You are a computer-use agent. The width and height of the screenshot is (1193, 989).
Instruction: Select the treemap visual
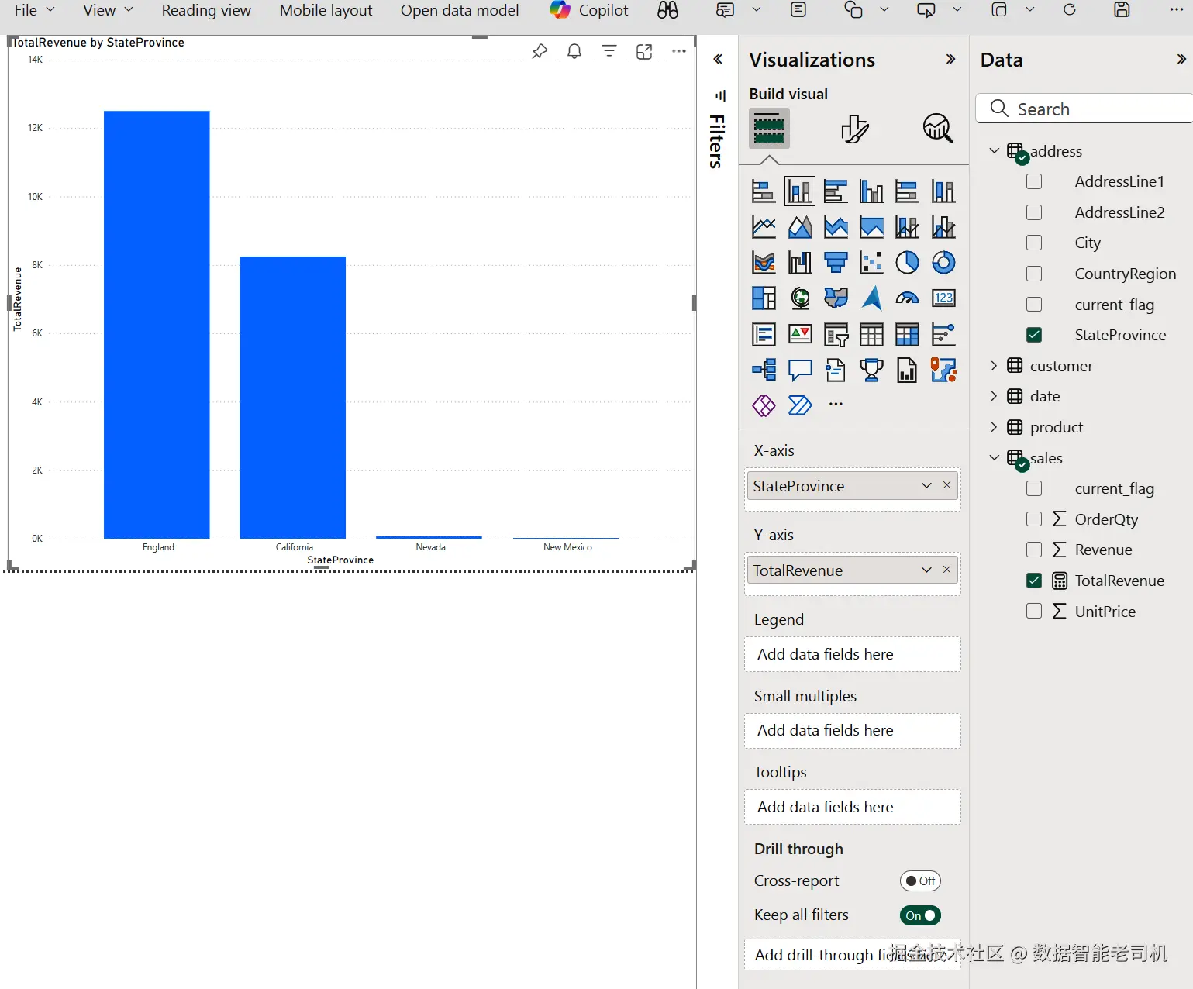pyautogui.click(x=764, y=298)
